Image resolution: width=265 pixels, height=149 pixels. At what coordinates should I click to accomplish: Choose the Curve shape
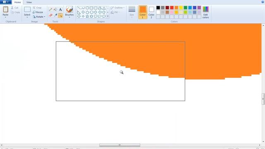83,8
